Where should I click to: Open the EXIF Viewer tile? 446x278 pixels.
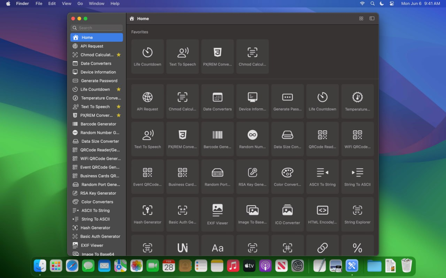(217, 214)
